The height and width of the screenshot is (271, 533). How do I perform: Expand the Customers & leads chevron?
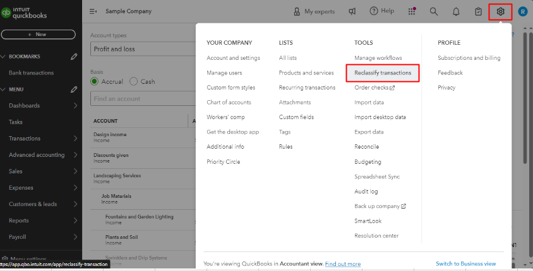click(x=75, y=204)
